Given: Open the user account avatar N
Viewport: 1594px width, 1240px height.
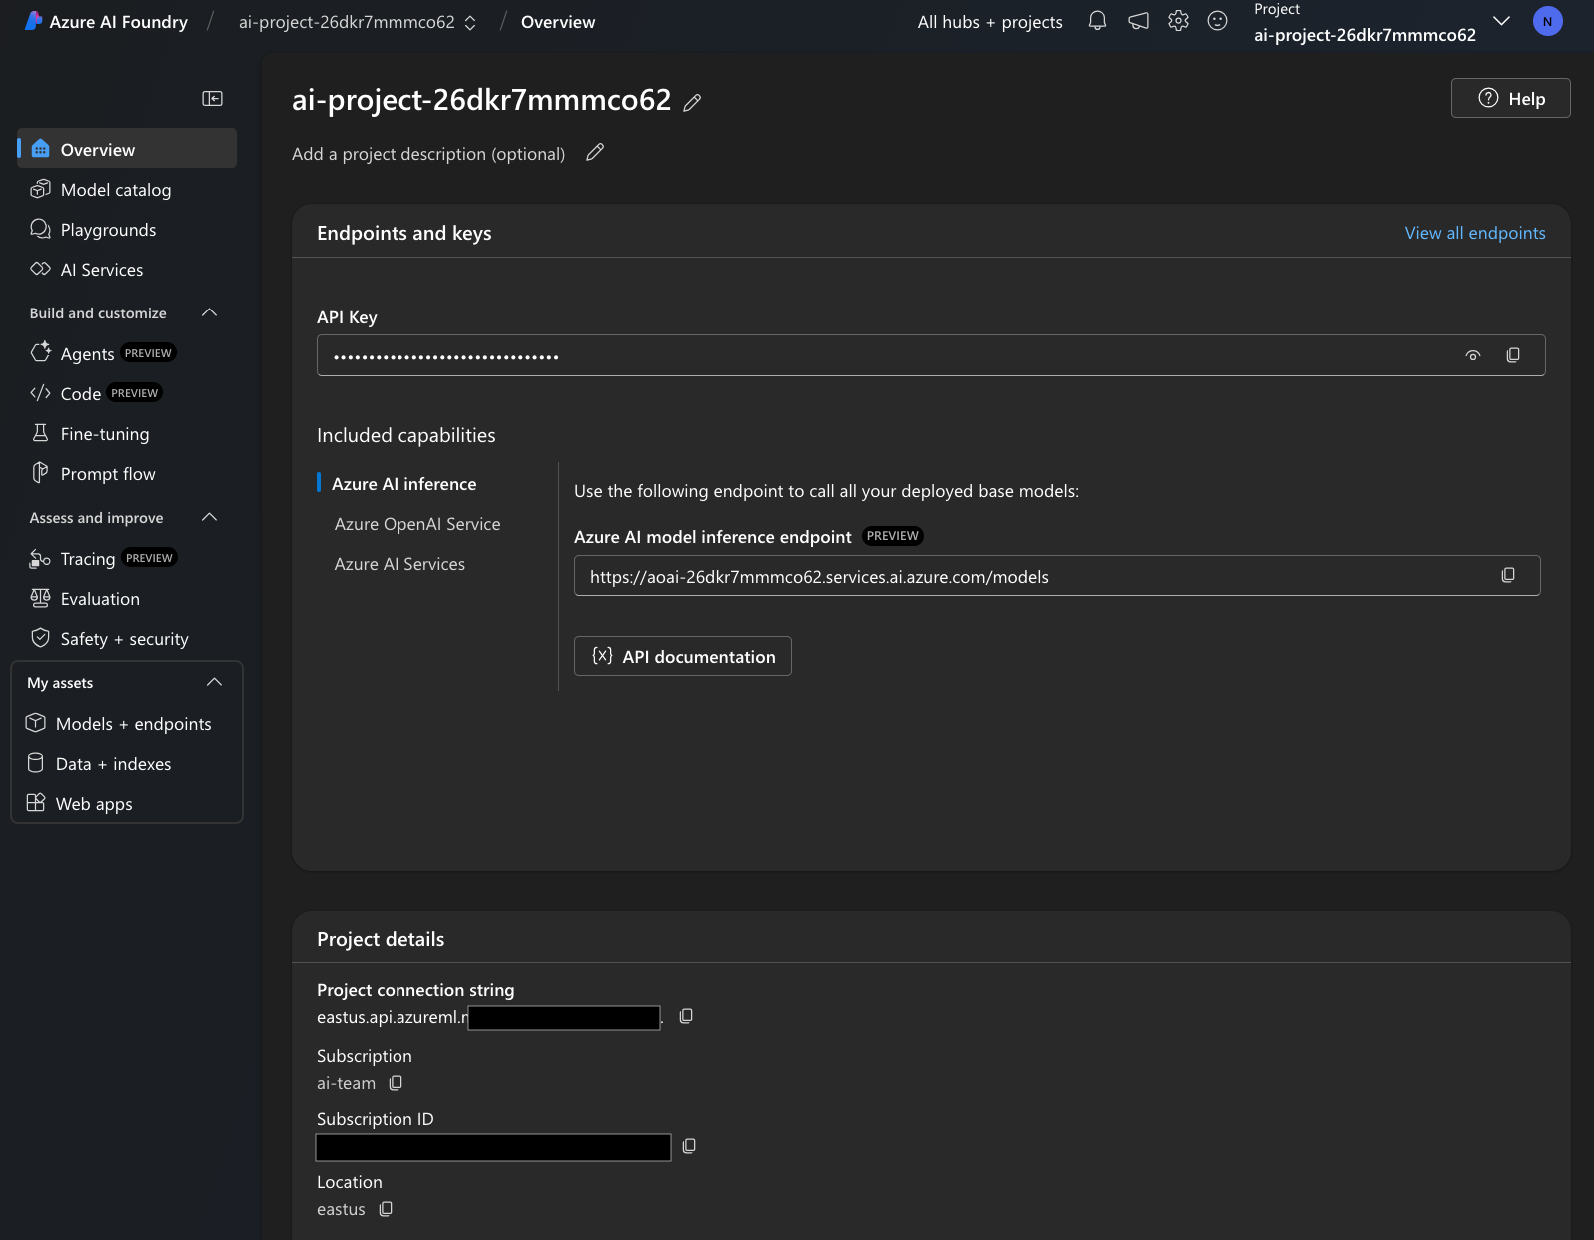Looking at the screenshot, I should pos(1547,21).
